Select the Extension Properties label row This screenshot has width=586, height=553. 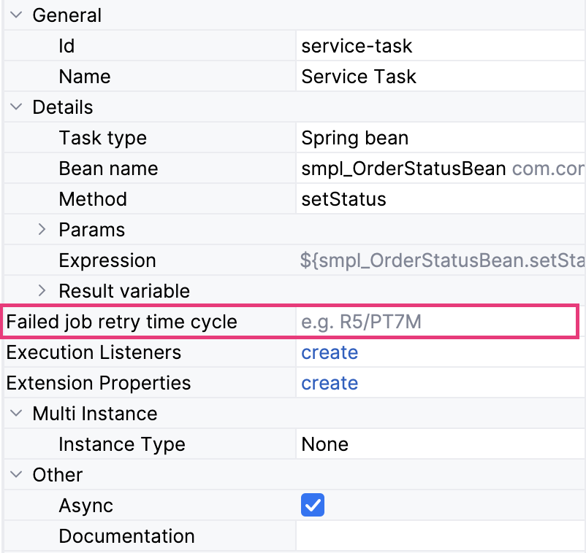(99, 383)
